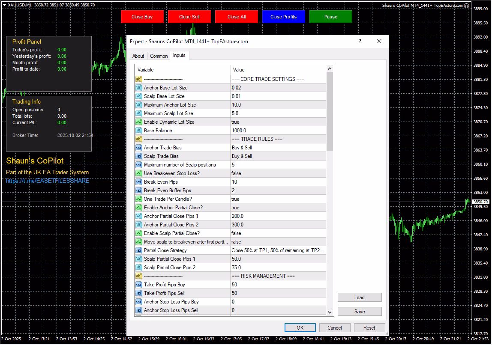Image resolution: width=492 pixels, height=345 pixels.
Task: Click the Scalp Trade Bias integer icon
Action: pyautogui.click(x=139, y=156)
